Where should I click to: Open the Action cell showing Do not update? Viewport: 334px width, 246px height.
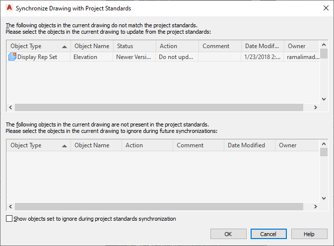176,57
